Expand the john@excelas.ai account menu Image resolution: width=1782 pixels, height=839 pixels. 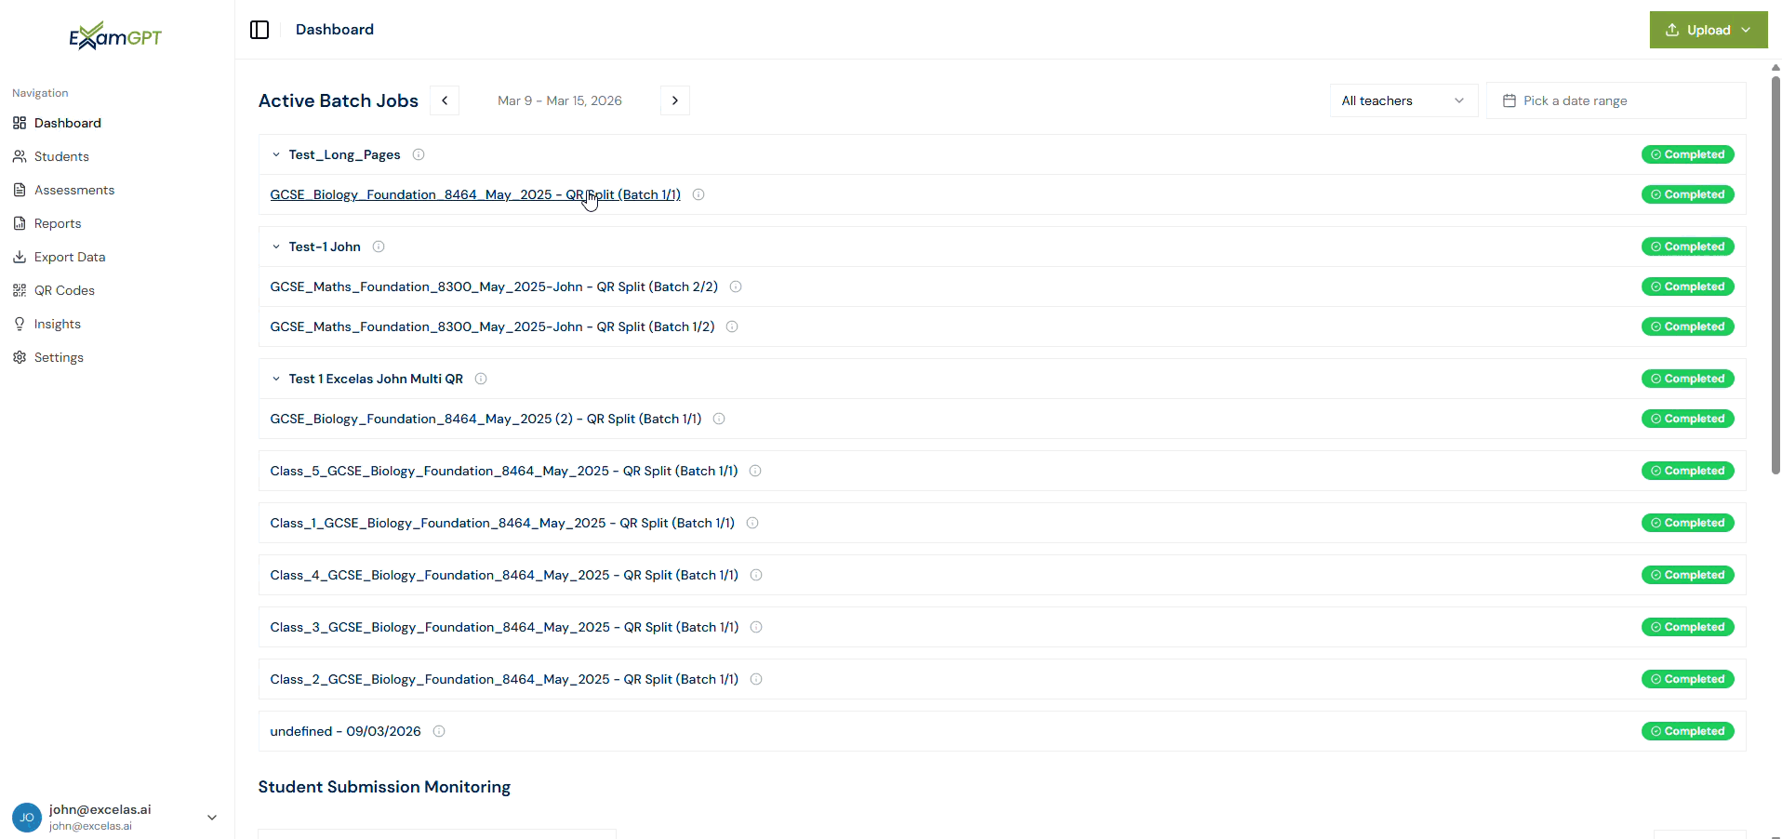[x=212, y=817]
